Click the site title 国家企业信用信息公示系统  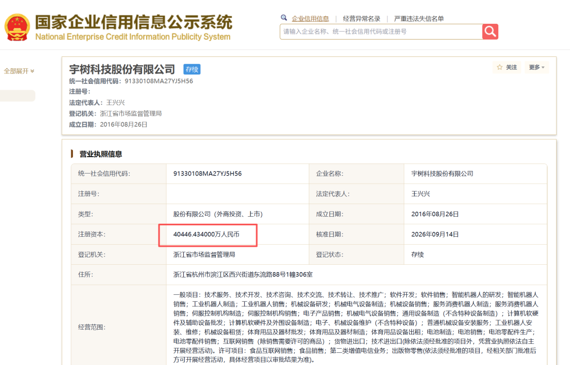pos(134,22)
